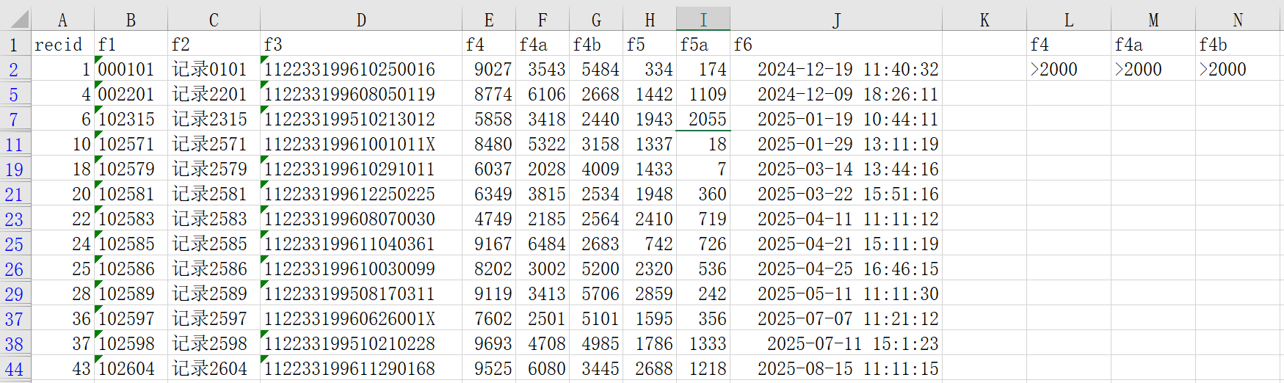Screen dimensions: 1284x383
Task: Click the f4 value 9693 cell
Action: coord(489,344)
